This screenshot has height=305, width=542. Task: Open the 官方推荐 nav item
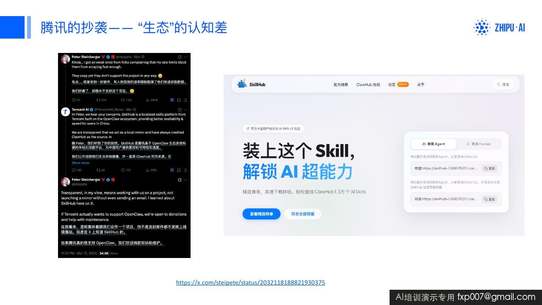point(341,85)
